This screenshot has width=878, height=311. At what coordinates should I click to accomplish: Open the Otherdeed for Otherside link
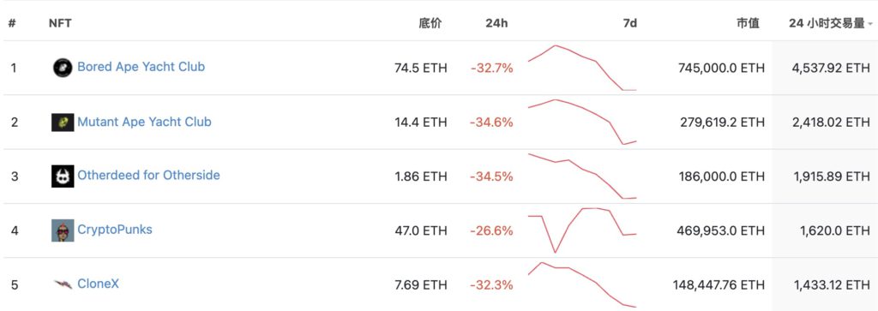148,175
